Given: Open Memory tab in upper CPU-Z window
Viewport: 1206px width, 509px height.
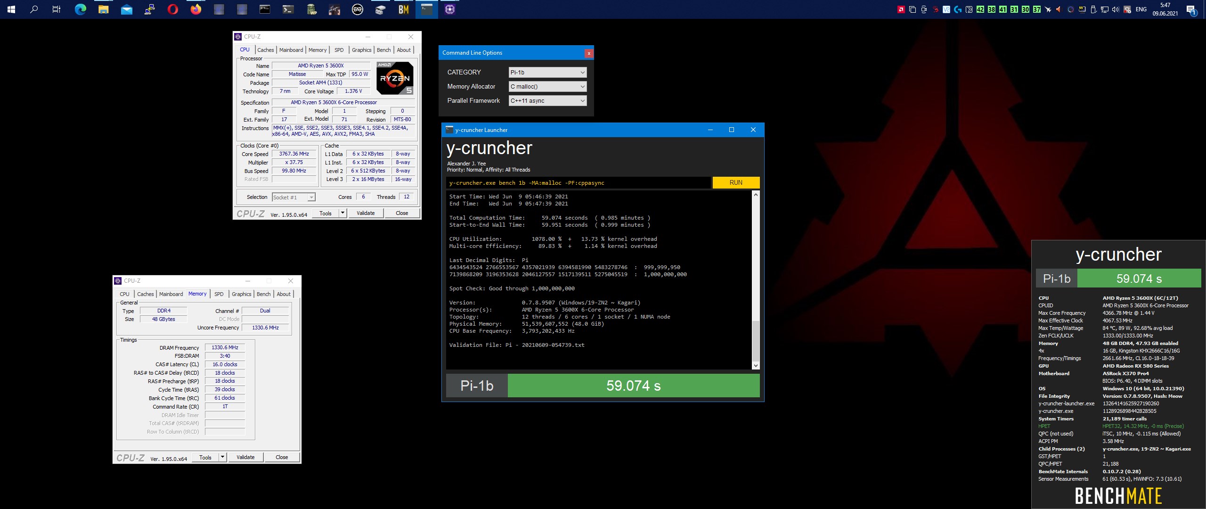Looking at the screenshot, I should (318, 50).
